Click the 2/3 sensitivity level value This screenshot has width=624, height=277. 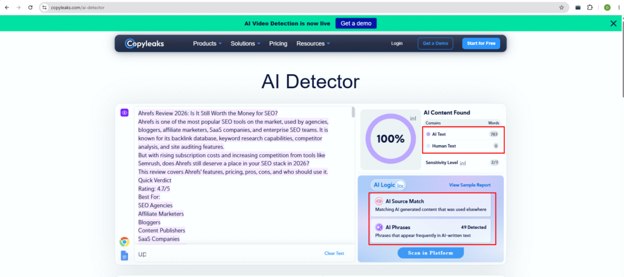coord(494,162)
